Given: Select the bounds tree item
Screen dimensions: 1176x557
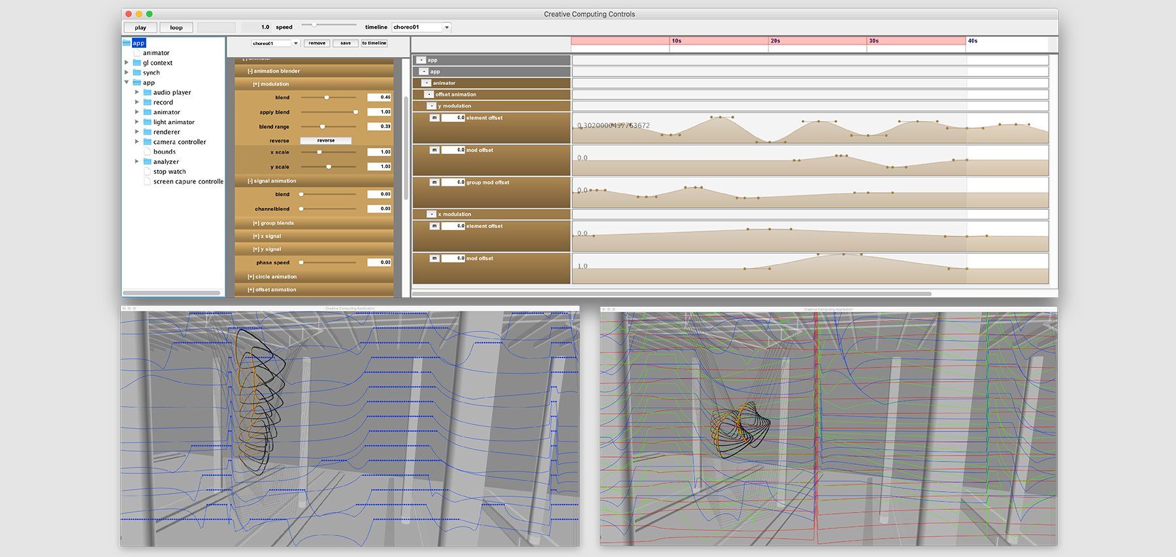Looking at the screenshot, I should [x=165, y=152].
